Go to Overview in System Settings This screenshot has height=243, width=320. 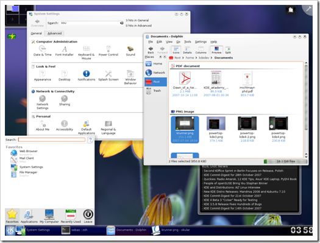click(37, 23)
